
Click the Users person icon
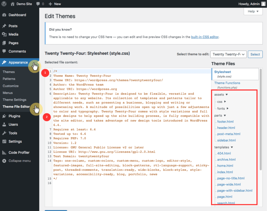(x=4, y=125)
